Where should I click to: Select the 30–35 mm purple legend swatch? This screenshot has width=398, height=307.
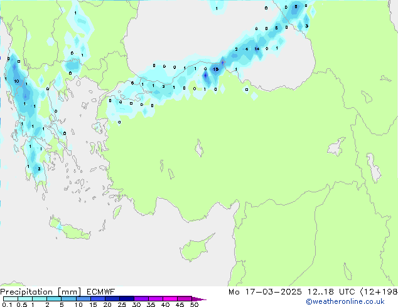[x=141, y=299]
